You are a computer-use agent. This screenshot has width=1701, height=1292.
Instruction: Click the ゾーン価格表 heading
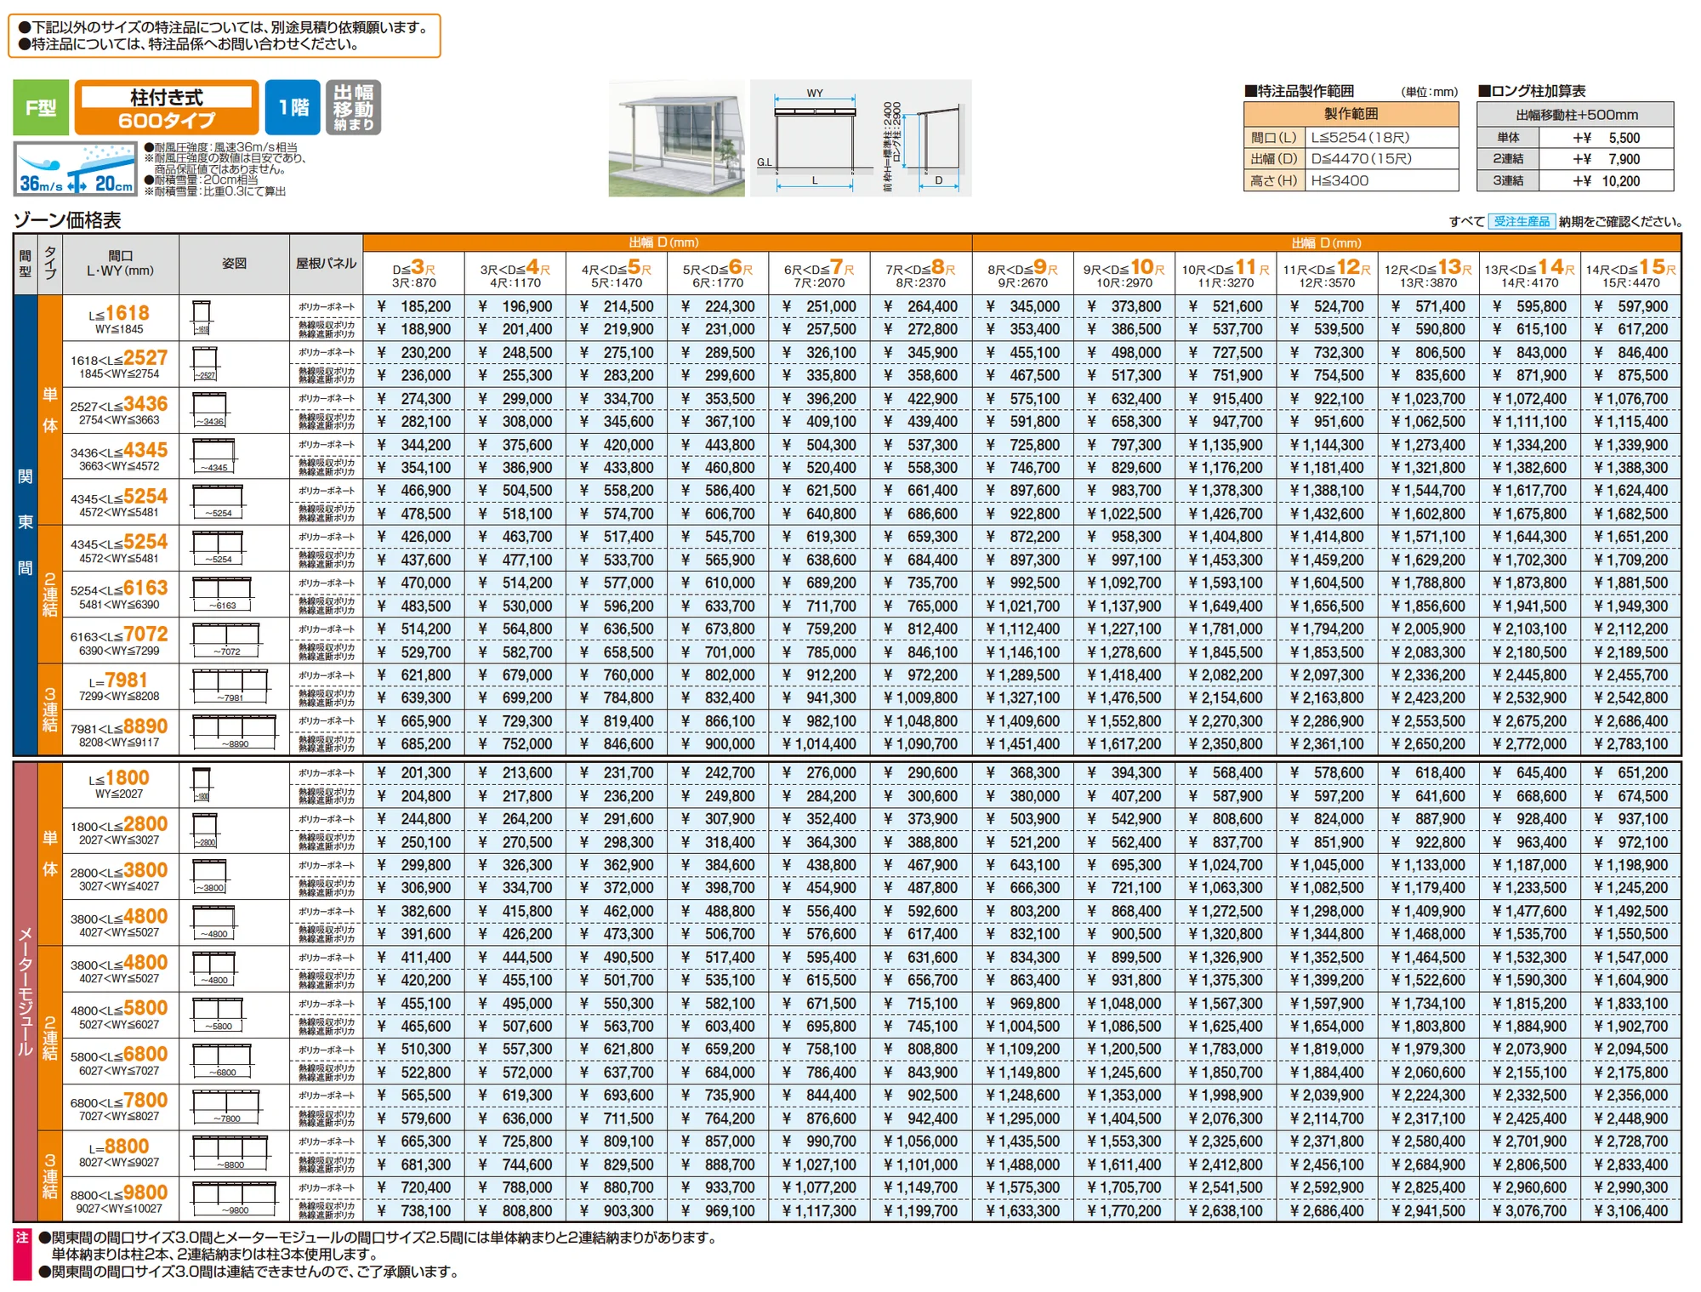pyautogui.click(x=67, y=220)
